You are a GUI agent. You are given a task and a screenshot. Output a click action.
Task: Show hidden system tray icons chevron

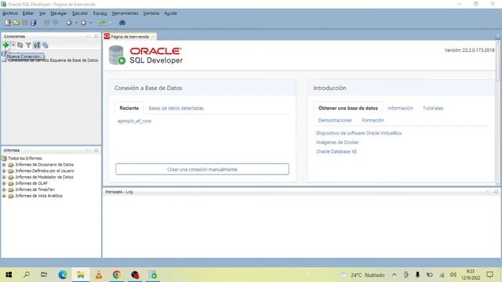tap(394, 275)
